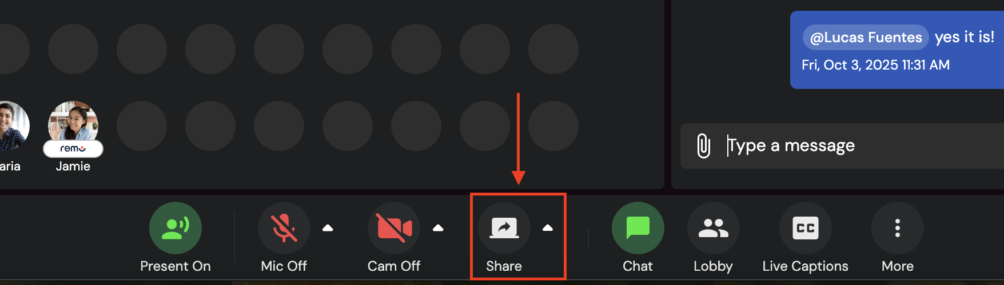Select Jamie's avatar thumbnail

[73, 121]
